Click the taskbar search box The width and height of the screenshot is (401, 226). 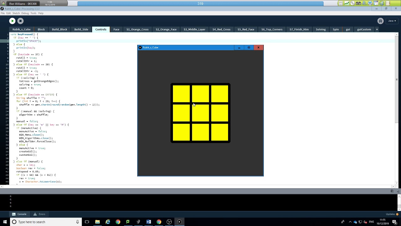pos(45,222)
